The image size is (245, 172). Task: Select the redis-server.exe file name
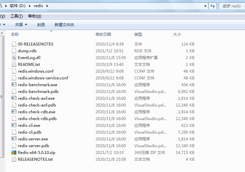[x=33, y=139]
